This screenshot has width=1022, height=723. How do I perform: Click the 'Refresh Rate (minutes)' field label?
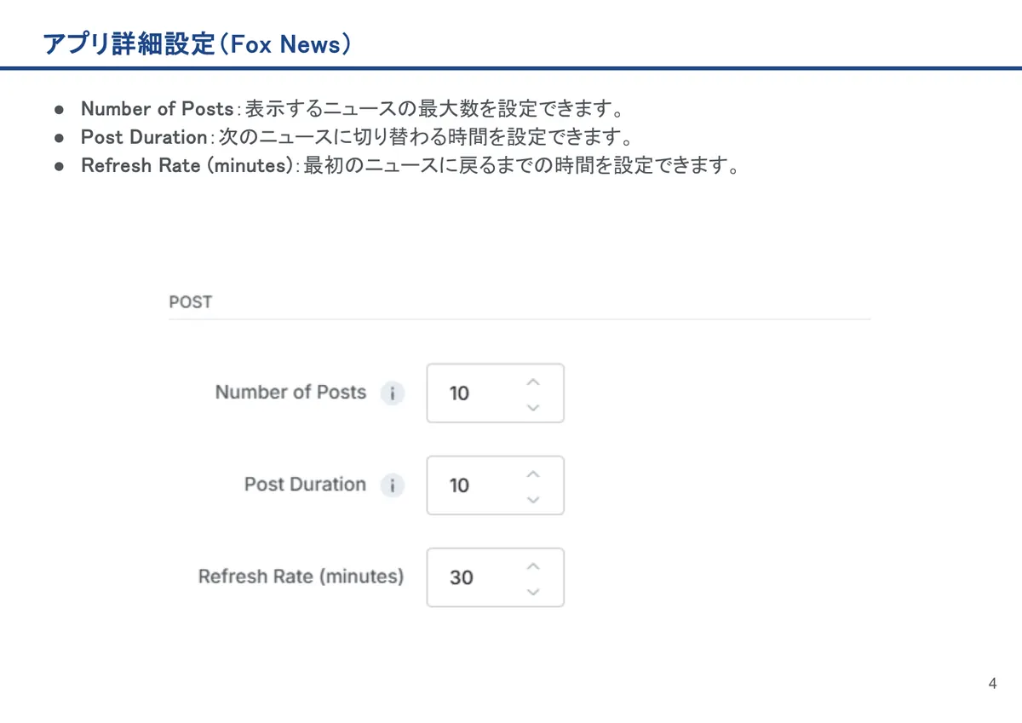[x=301, y=577]
